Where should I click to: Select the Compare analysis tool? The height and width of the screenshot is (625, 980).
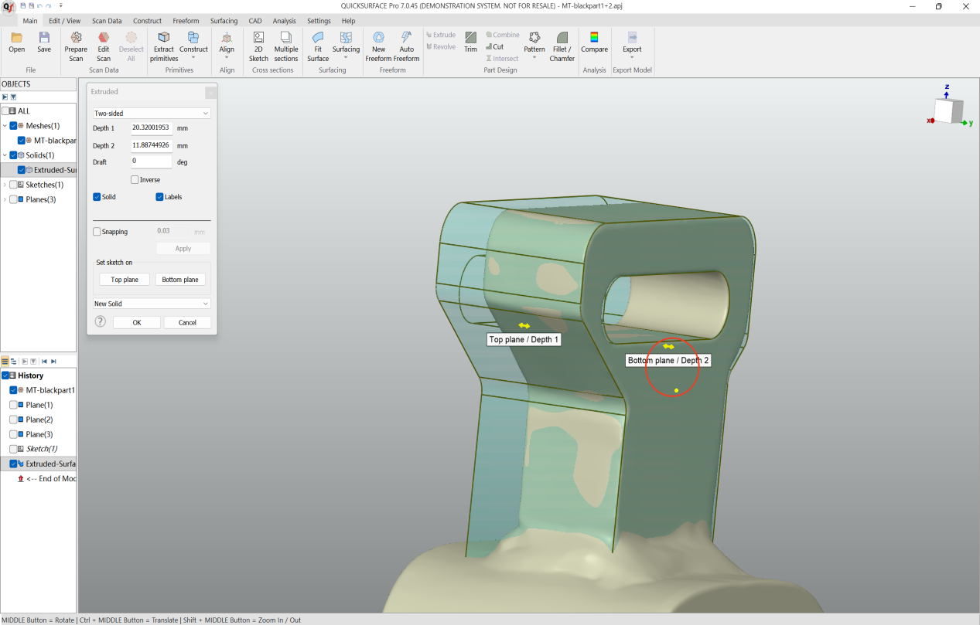(x=593, y=45)
